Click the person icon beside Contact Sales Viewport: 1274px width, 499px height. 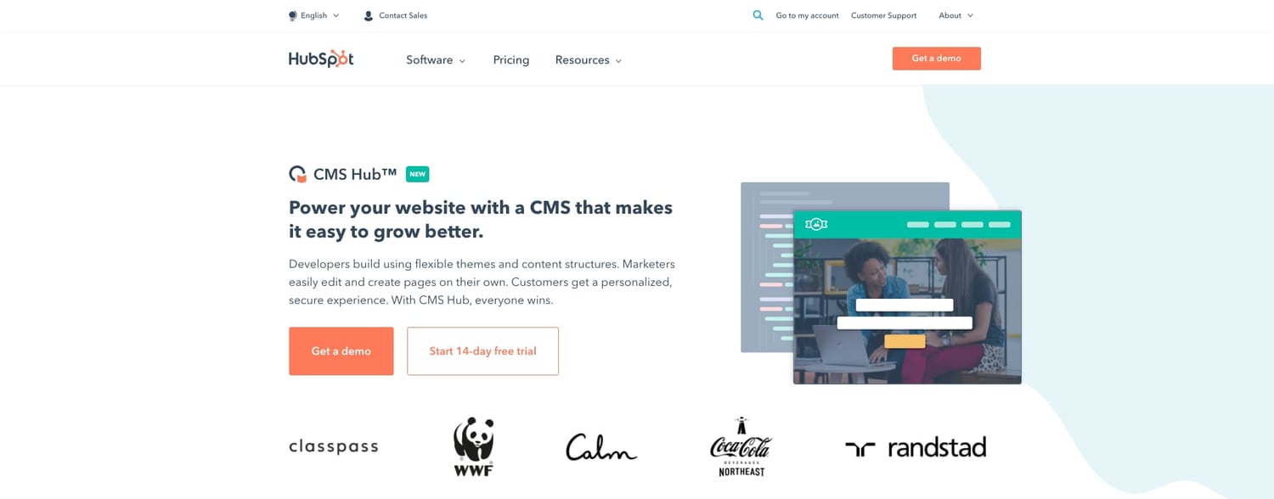368,15
